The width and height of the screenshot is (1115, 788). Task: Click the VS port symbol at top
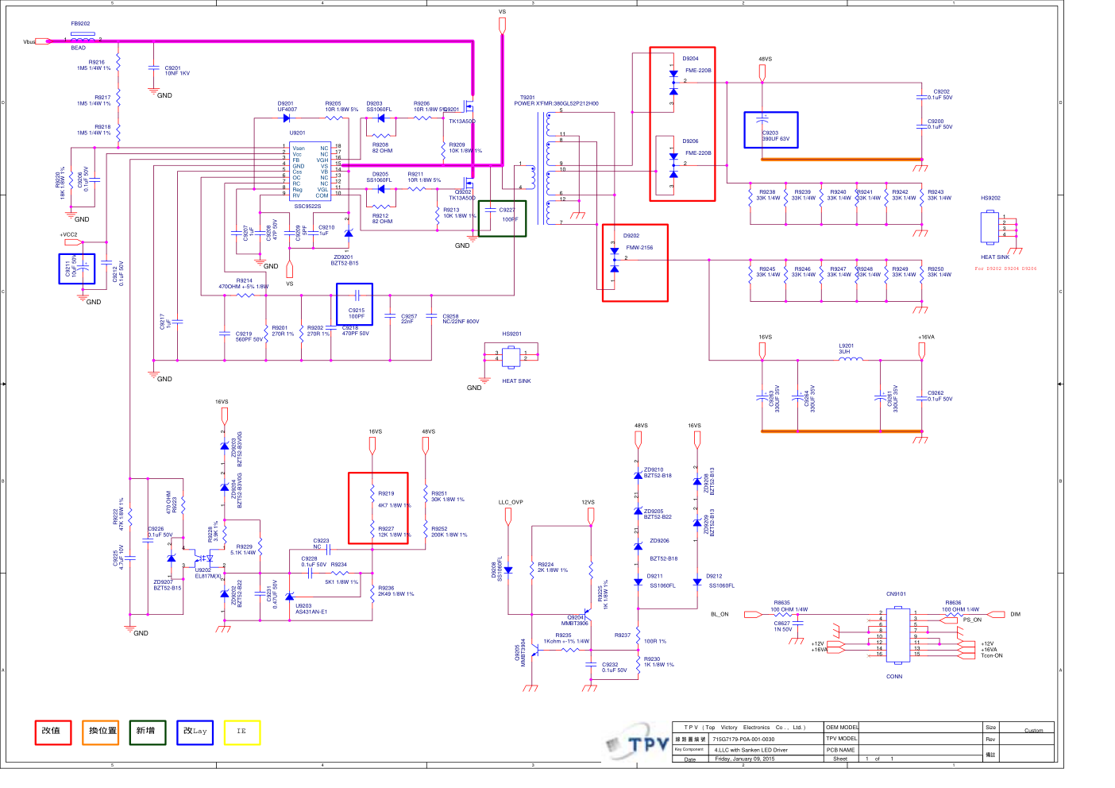click(502, 25)
